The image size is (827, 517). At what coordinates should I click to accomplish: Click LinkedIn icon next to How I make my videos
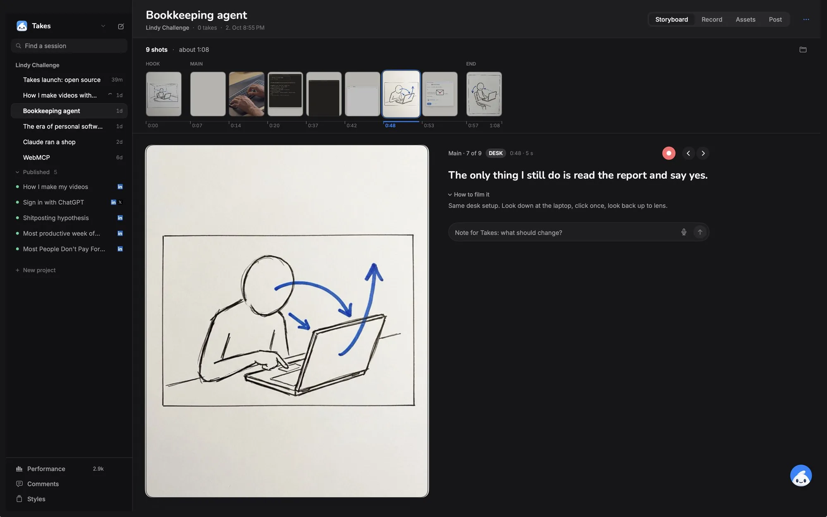click(x=120, y=187)
